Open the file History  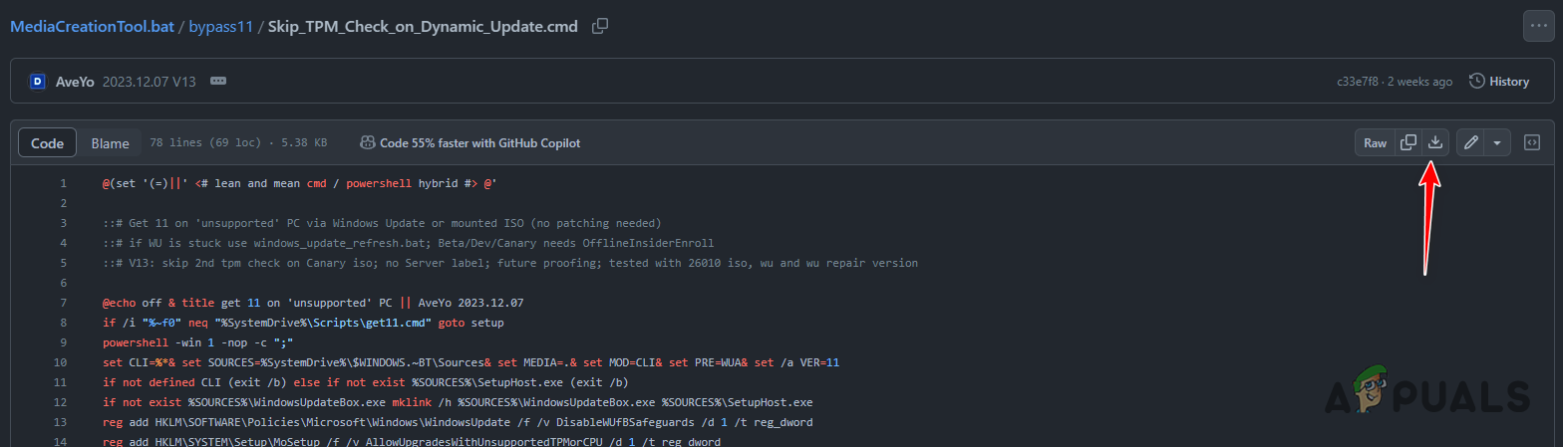1499,82
